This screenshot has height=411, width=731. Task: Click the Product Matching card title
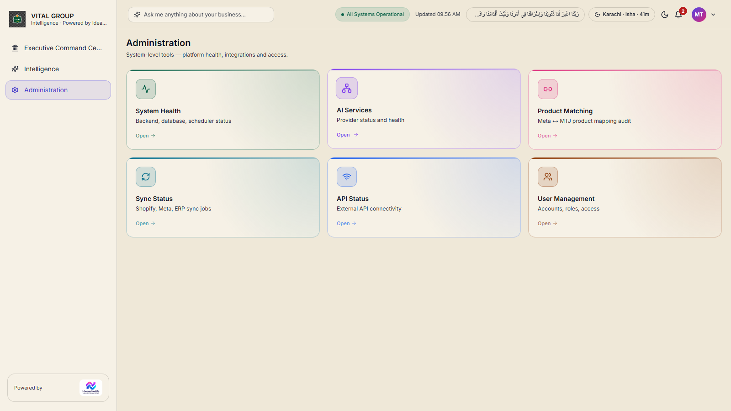[565, 111]
